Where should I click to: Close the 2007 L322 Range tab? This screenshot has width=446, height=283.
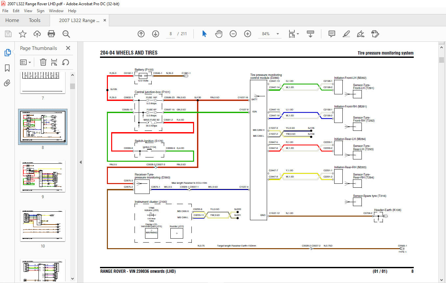pos(105,20)
